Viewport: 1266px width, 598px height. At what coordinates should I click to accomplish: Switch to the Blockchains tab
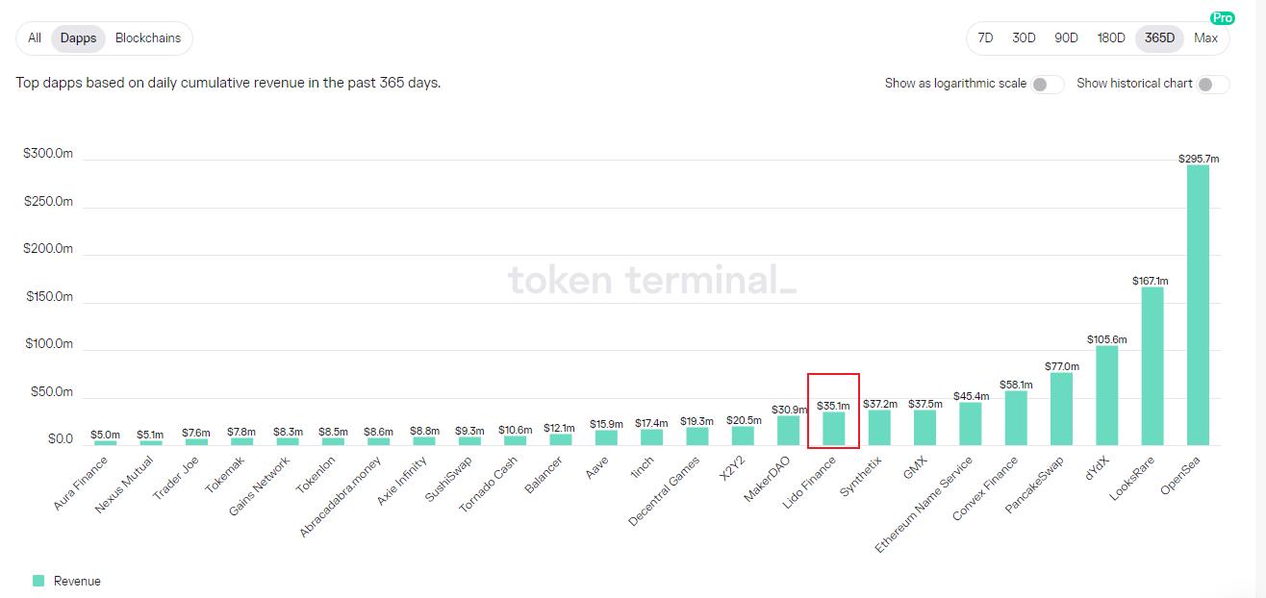click(148, 38)
